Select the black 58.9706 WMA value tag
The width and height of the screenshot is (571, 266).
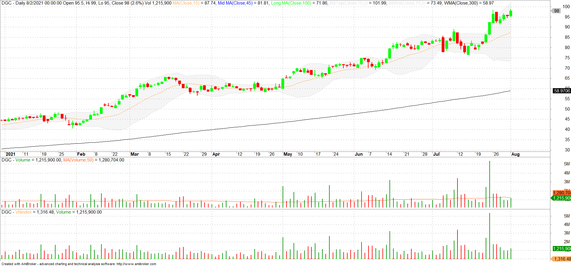562,91
